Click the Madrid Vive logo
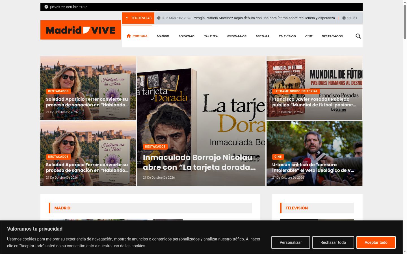 point(81,30)
